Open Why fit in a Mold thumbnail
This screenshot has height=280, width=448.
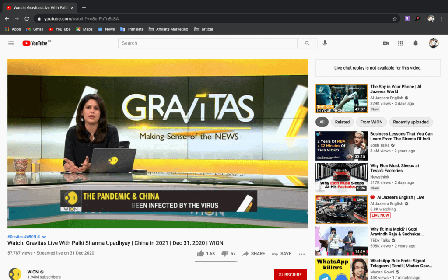[x=341, y=241]
